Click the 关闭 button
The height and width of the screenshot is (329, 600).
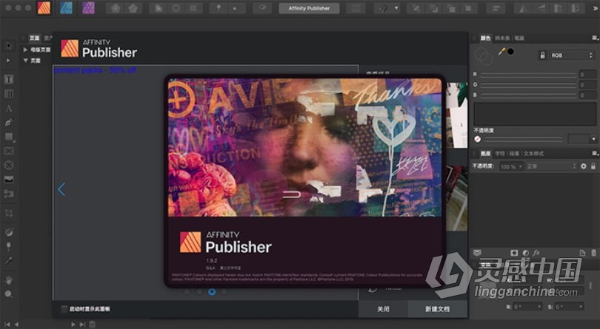coord(383,309)
